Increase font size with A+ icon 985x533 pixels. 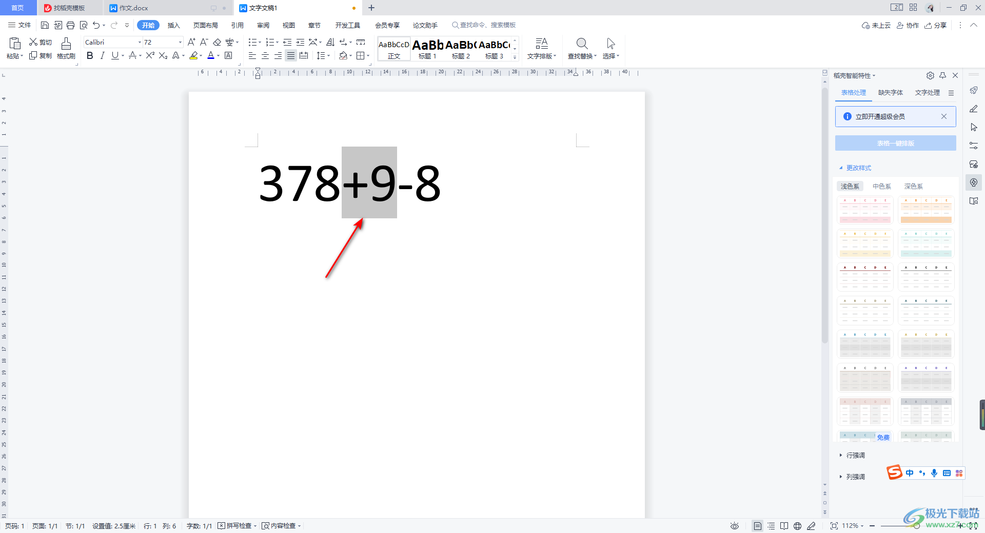191,42
